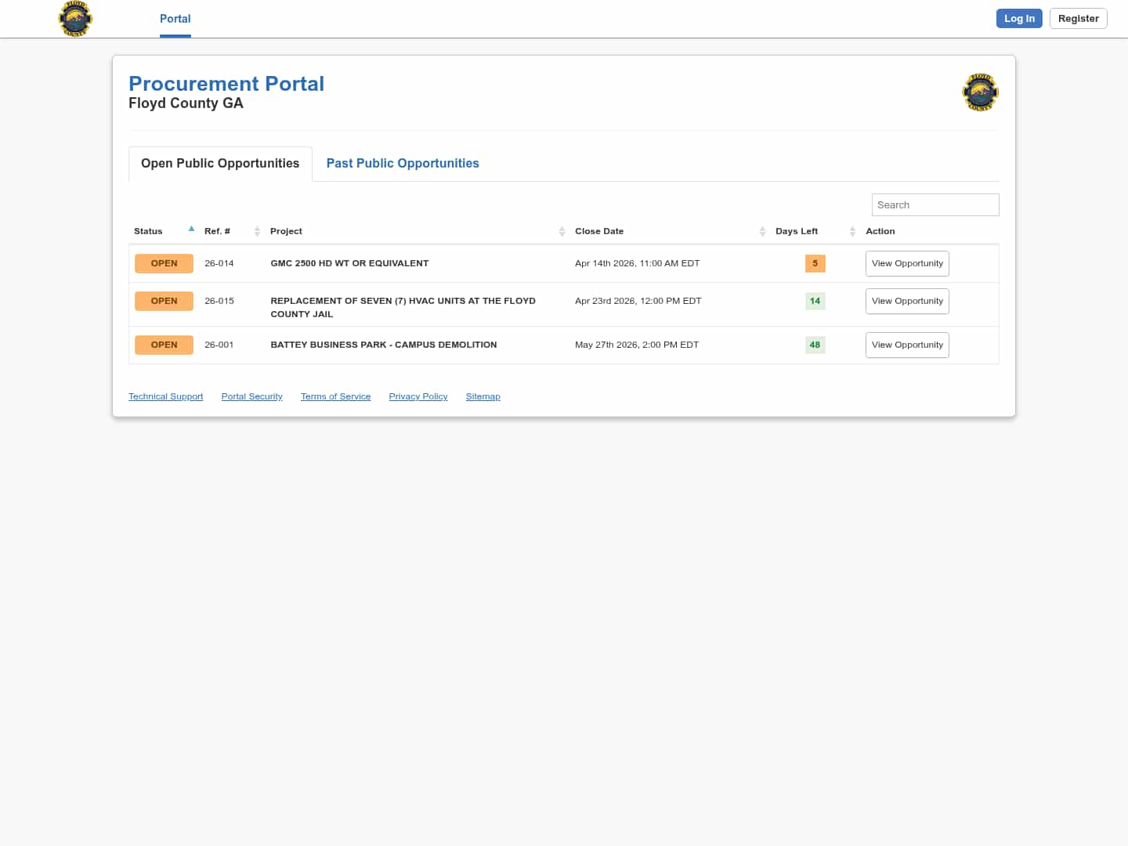Click the orange 5 days-left badge
This screenshot has height=846, width=1128.
pos(815,263)
